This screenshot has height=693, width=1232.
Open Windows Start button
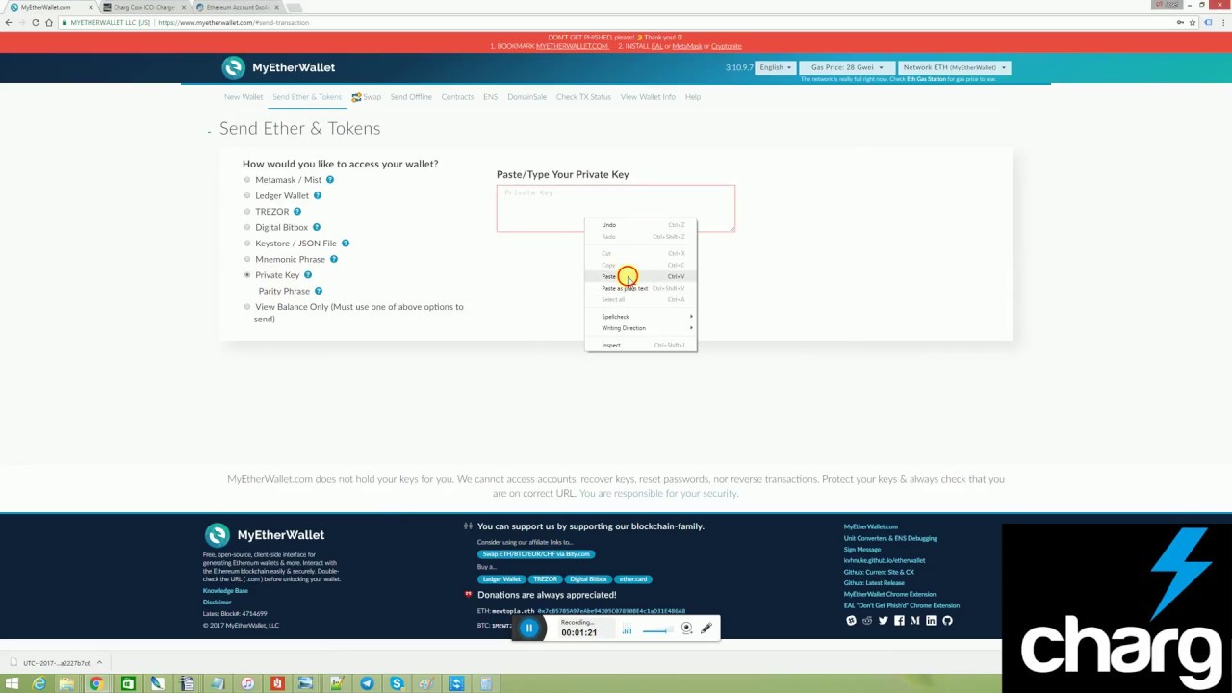11,683
